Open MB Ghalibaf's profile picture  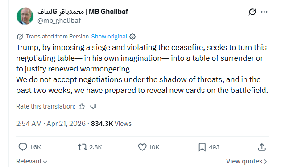(25, 16)
